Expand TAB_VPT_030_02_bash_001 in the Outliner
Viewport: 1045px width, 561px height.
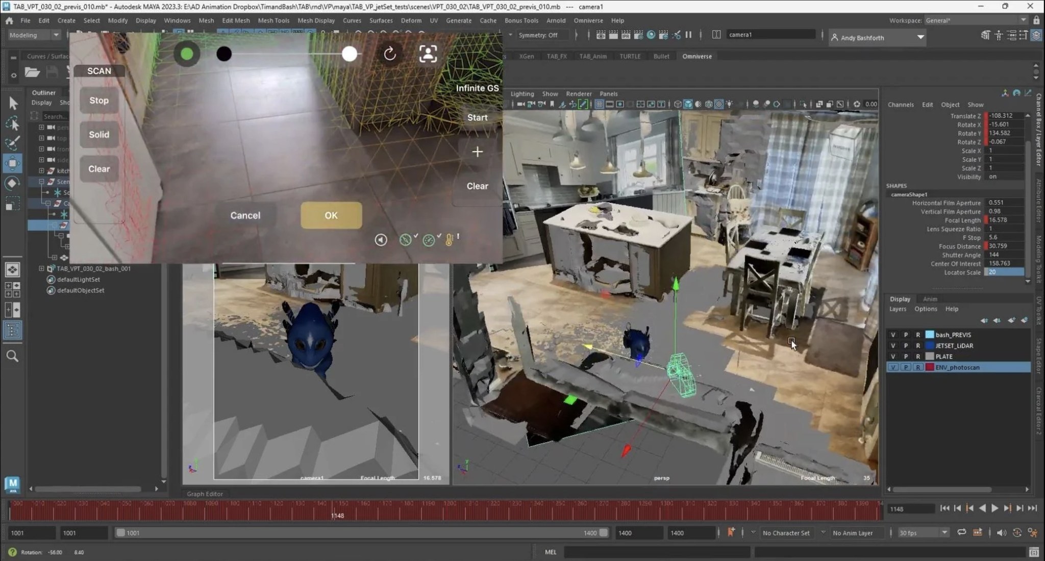(x=41, y=268)
